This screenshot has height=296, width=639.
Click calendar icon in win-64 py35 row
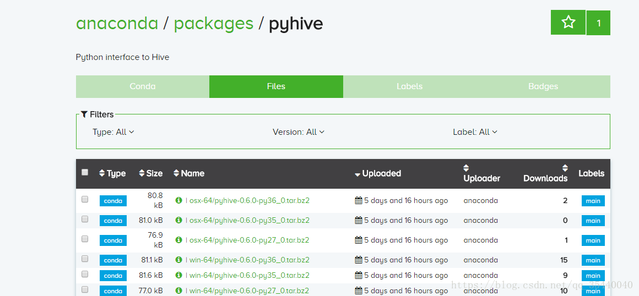click(x=359, y=275)
